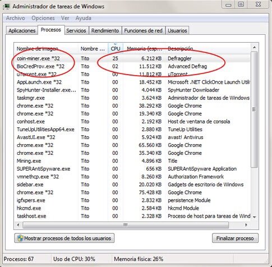The height and width of the screenshot is (267, 272).
Task: Click the Finalizar proceso button
Action: (x=235, y=238)
